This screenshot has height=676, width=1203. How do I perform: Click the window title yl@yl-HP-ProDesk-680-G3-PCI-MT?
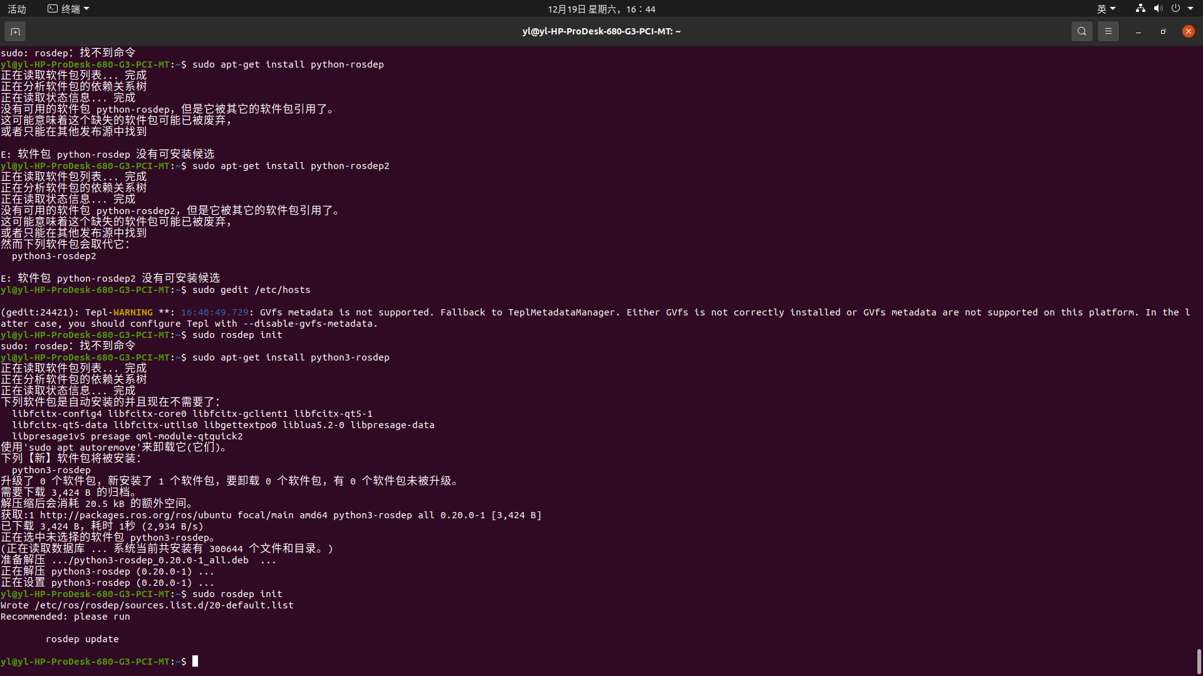pyautogui.click(x=600, y=31)
